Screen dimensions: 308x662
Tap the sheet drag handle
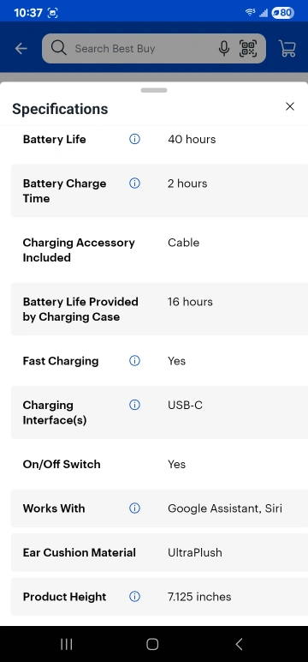pyautogui.click(x=154, y=90)
